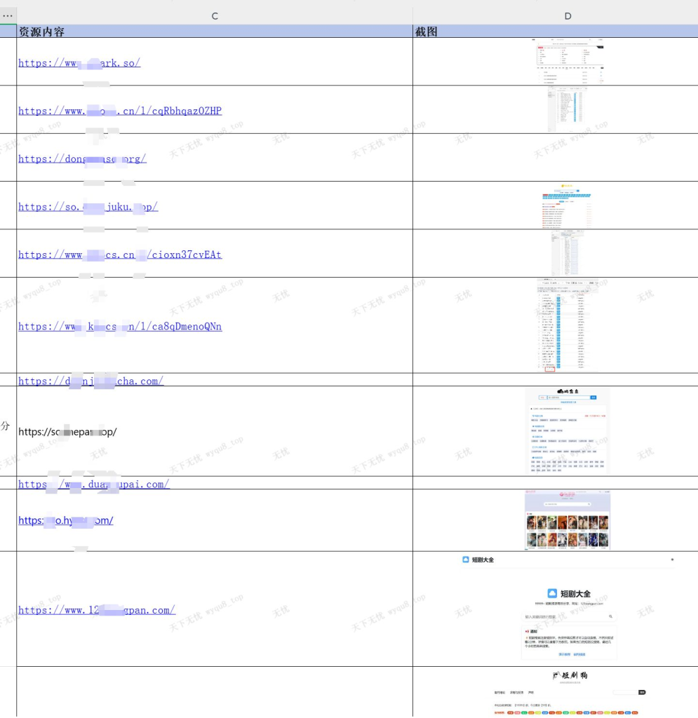Select the 截图 header cell

coord(427,32)
